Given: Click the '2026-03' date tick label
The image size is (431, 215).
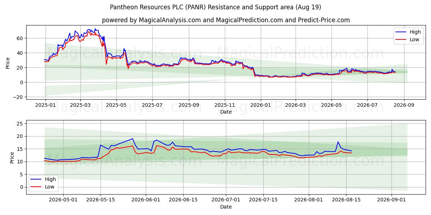Looking at the screenshot, I should (296, 106).
